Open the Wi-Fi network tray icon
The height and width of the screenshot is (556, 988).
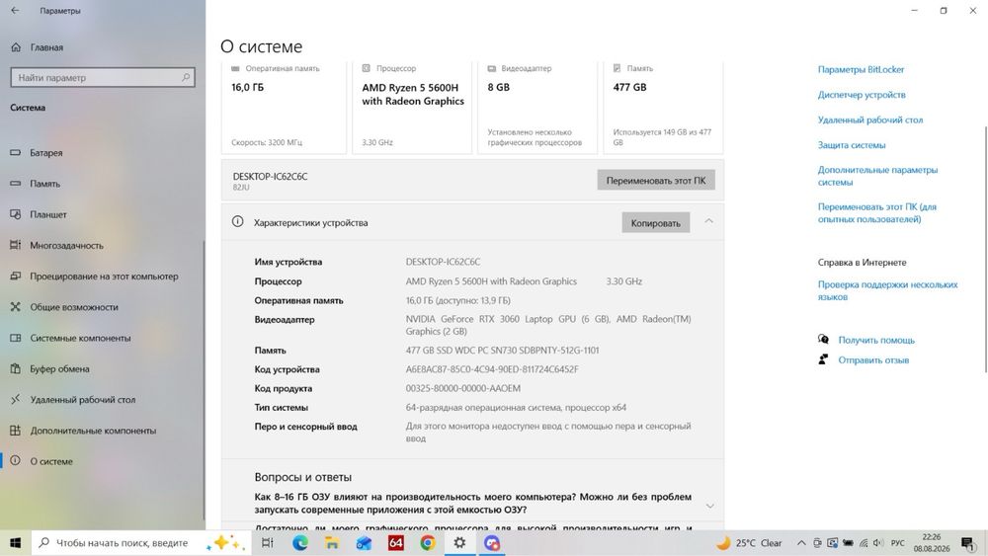coord(864,543)
